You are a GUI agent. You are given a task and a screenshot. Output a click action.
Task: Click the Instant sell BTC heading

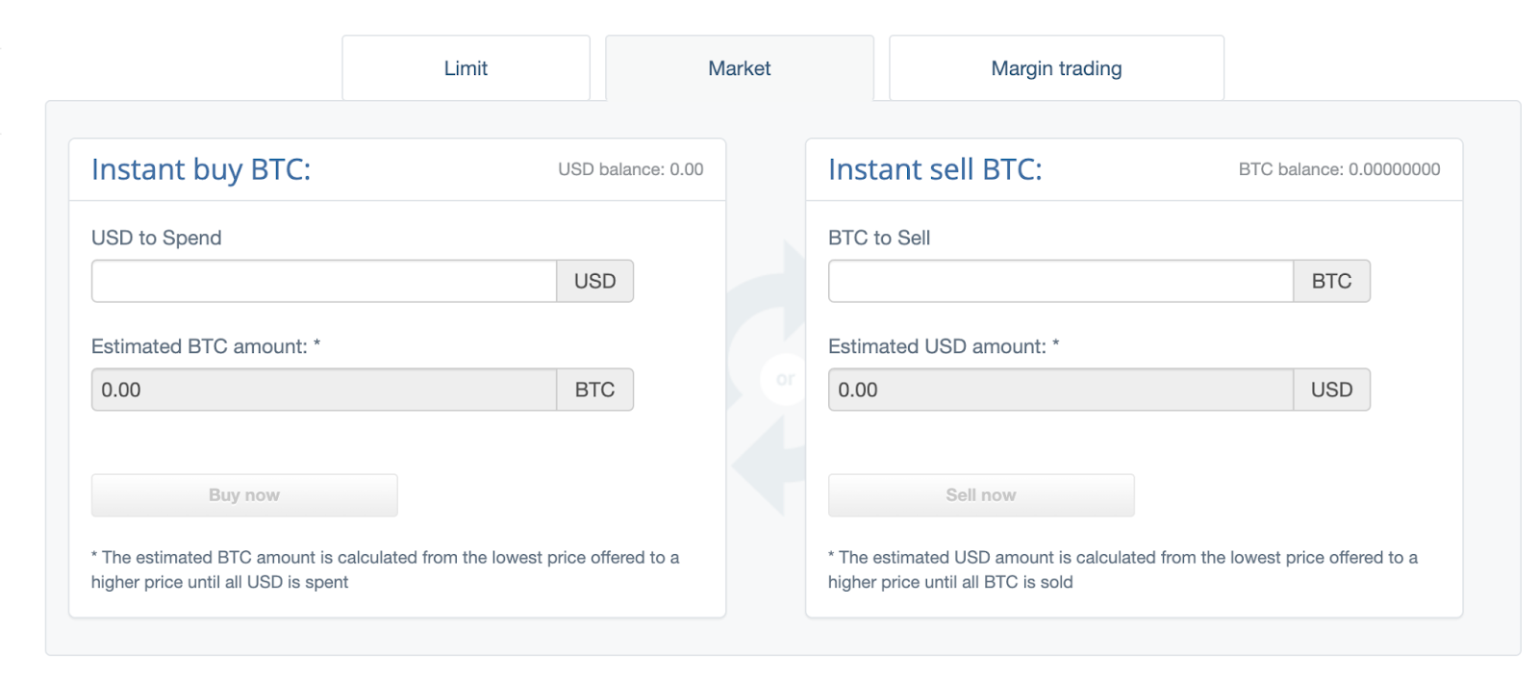coord(935,169)
